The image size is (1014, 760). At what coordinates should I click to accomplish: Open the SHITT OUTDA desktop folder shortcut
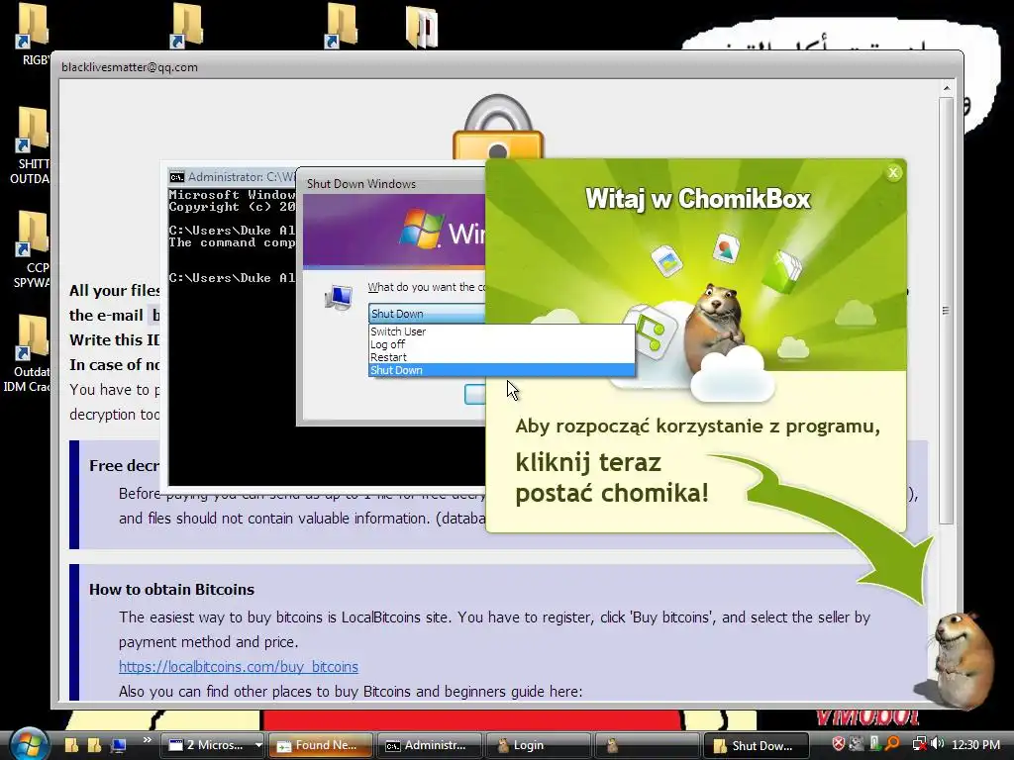tap(31, 146)
